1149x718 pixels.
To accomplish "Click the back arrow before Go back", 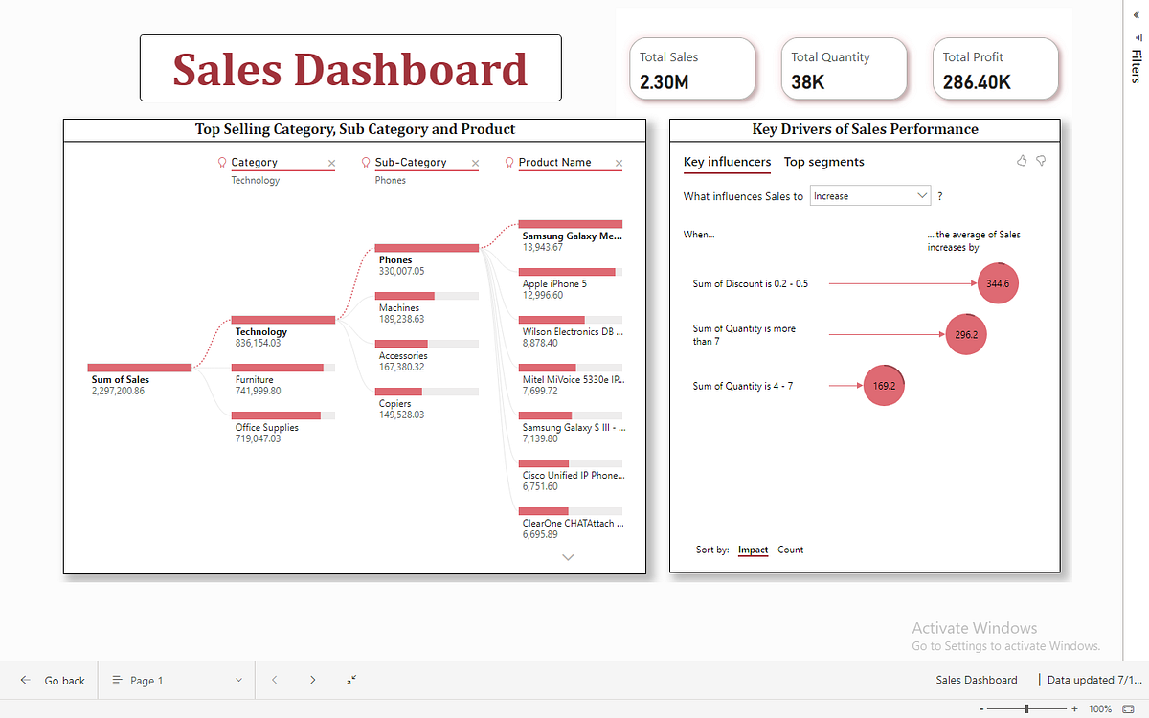I will coord(23,680).
